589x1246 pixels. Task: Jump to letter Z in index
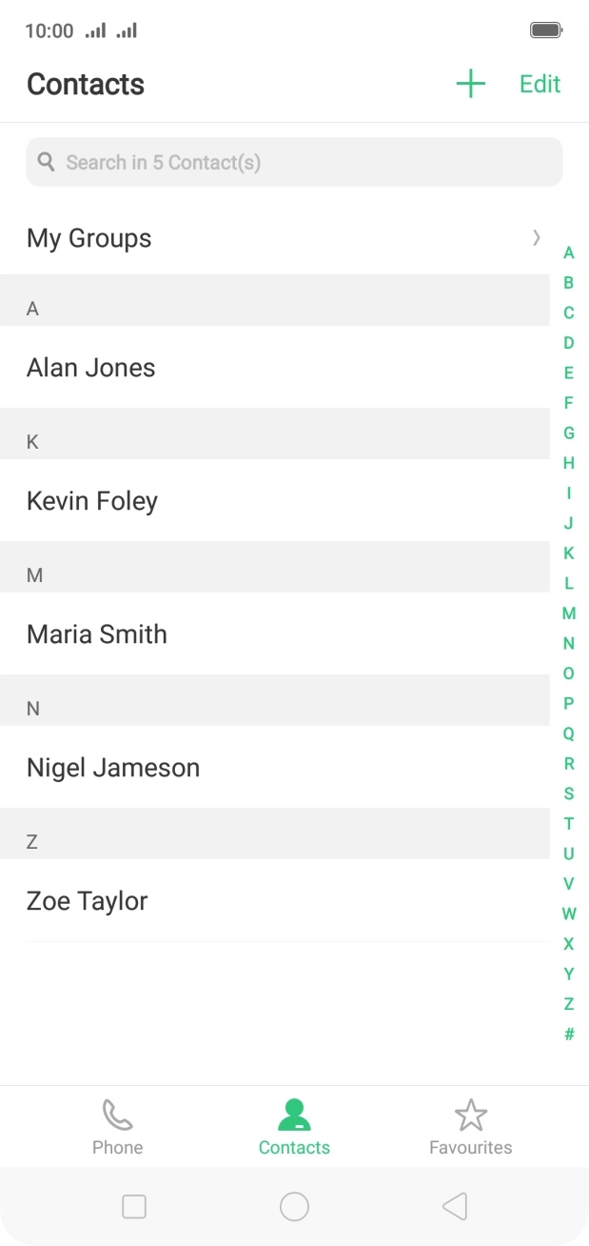pyautogui.click(x=569, y=1004)
